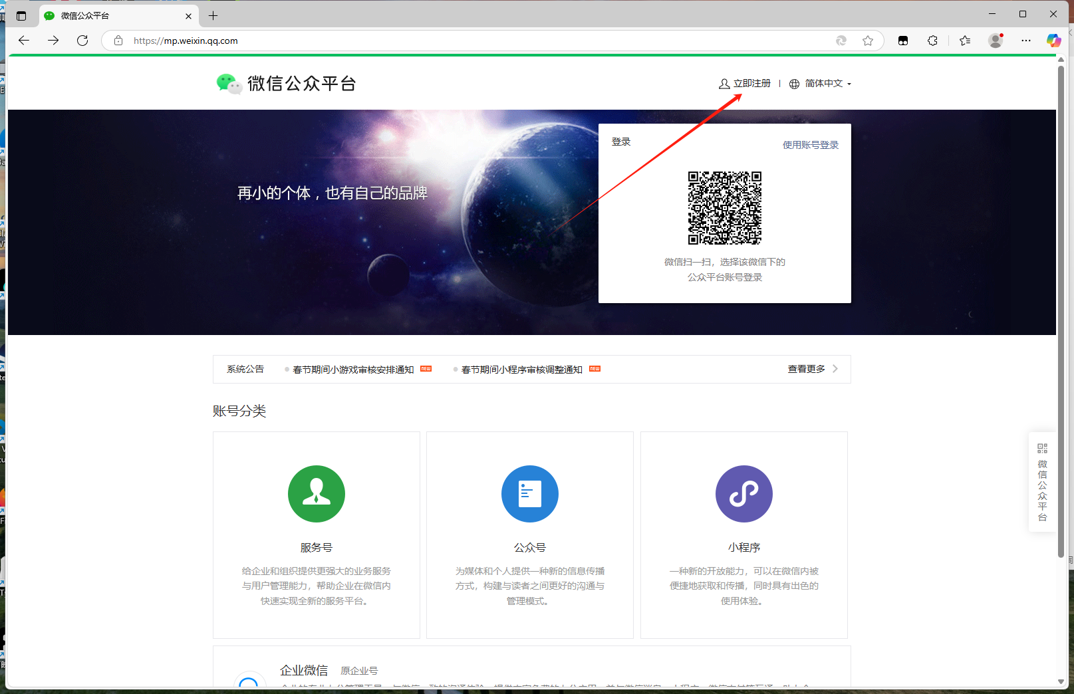Click the 微信公众平台 title text
Viewport: 1074px width, 694px height.
pyautogui.click(x=302, y=84)
